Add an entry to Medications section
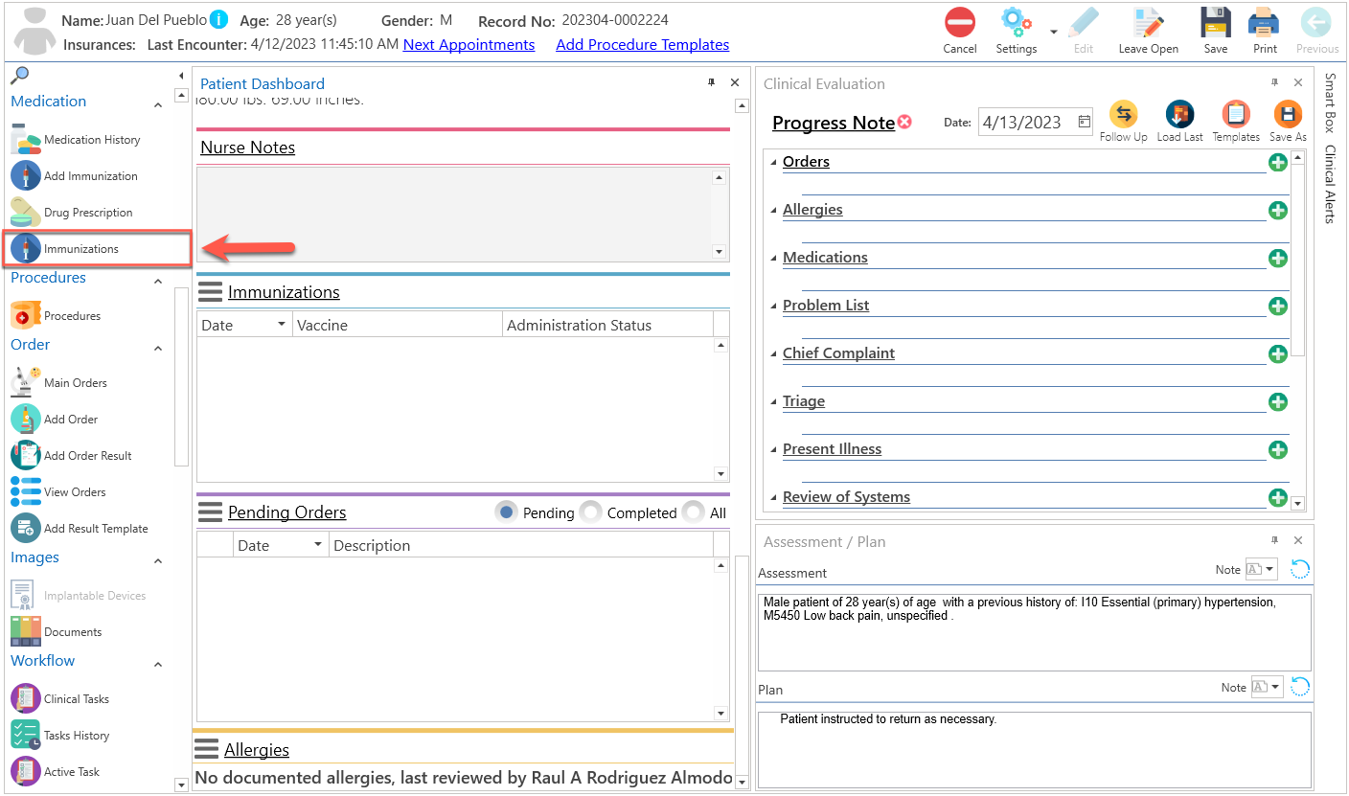The height and width of the screenshot is (796, 1349). tap(1278, 258)
